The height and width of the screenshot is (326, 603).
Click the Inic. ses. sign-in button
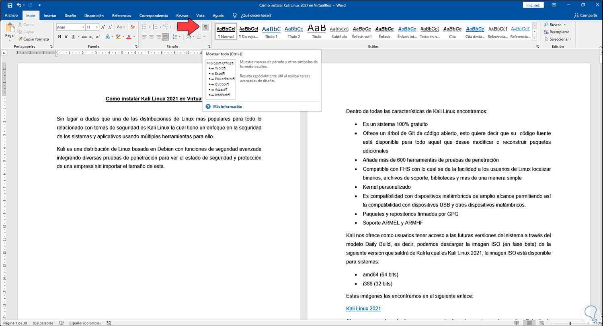tap(533, 5)
